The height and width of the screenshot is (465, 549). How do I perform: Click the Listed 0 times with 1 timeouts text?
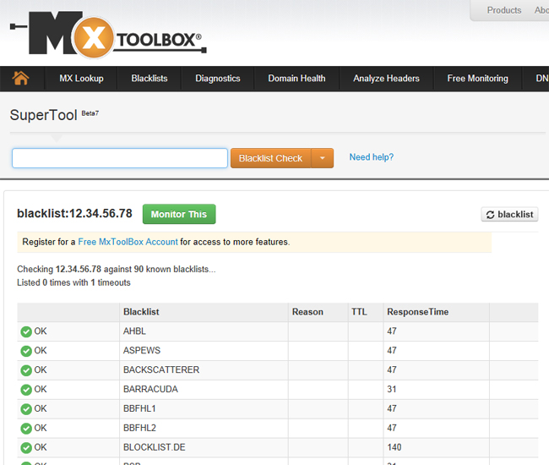tap(73, 282)
